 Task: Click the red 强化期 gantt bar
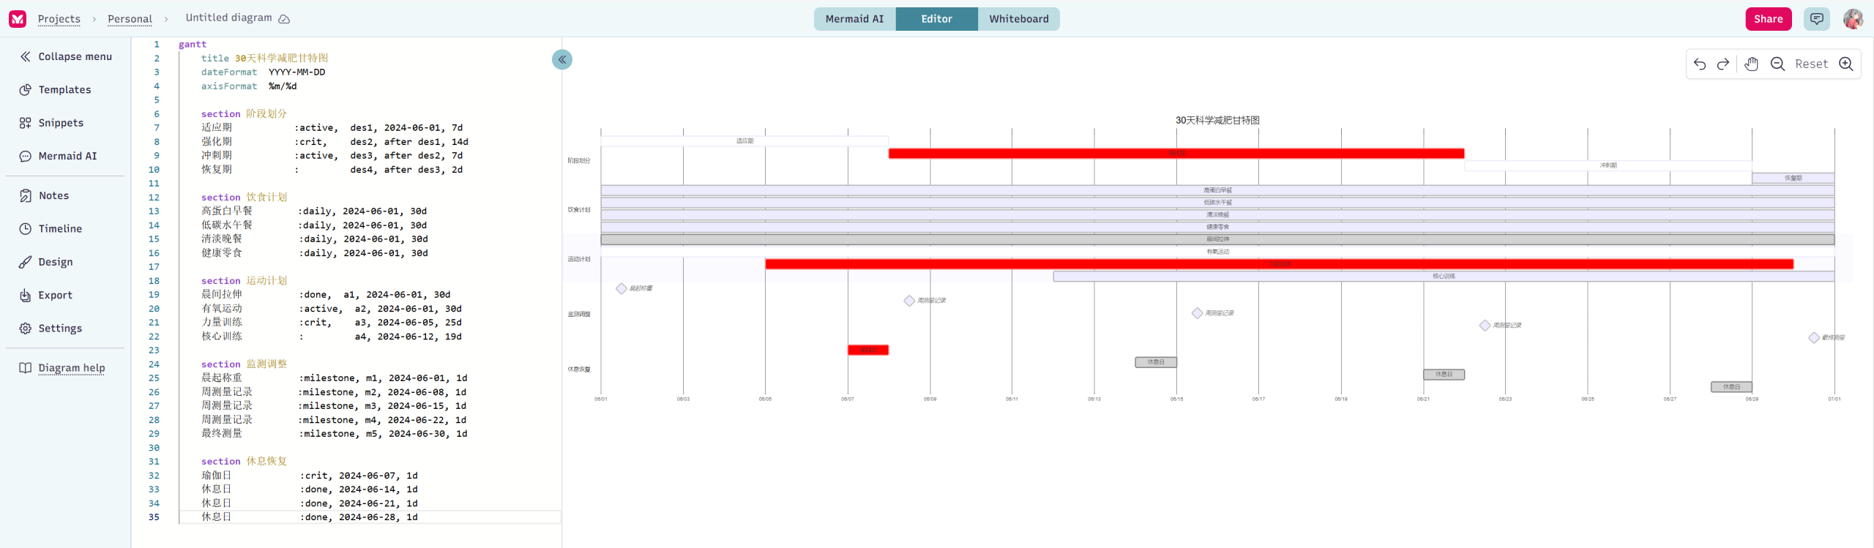pyautogui.click(x=1176, y=154)
